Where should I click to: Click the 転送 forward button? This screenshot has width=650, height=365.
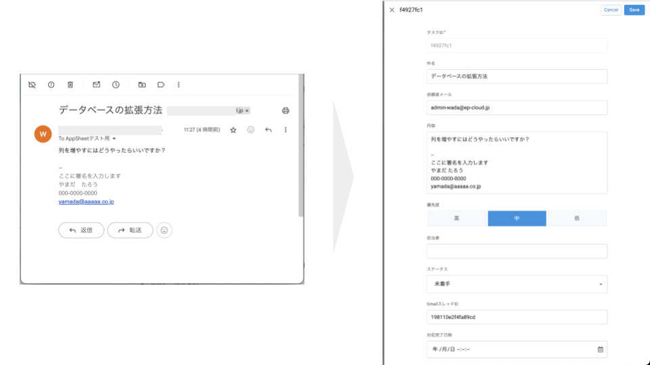coord(130,230)
